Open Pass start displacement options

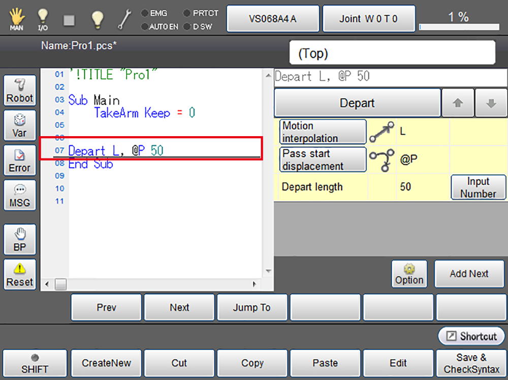tap(323, 160)
